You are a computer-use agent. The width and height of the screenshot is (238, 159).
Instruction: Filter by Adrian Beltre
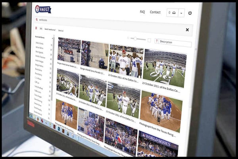click(39, 48)
